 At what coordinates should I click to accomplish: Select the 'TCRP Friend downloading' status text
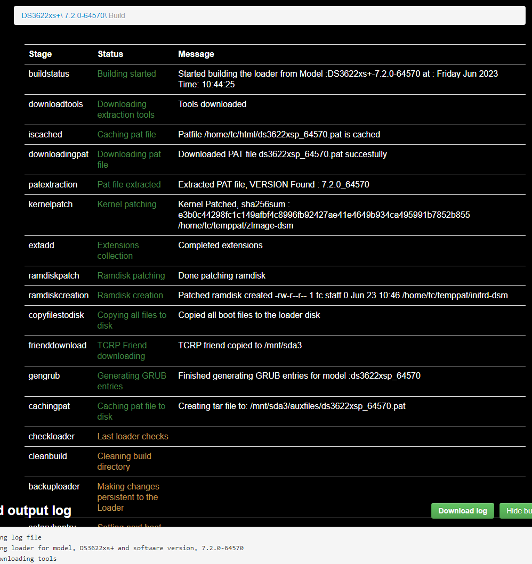[x=122, y=350]
